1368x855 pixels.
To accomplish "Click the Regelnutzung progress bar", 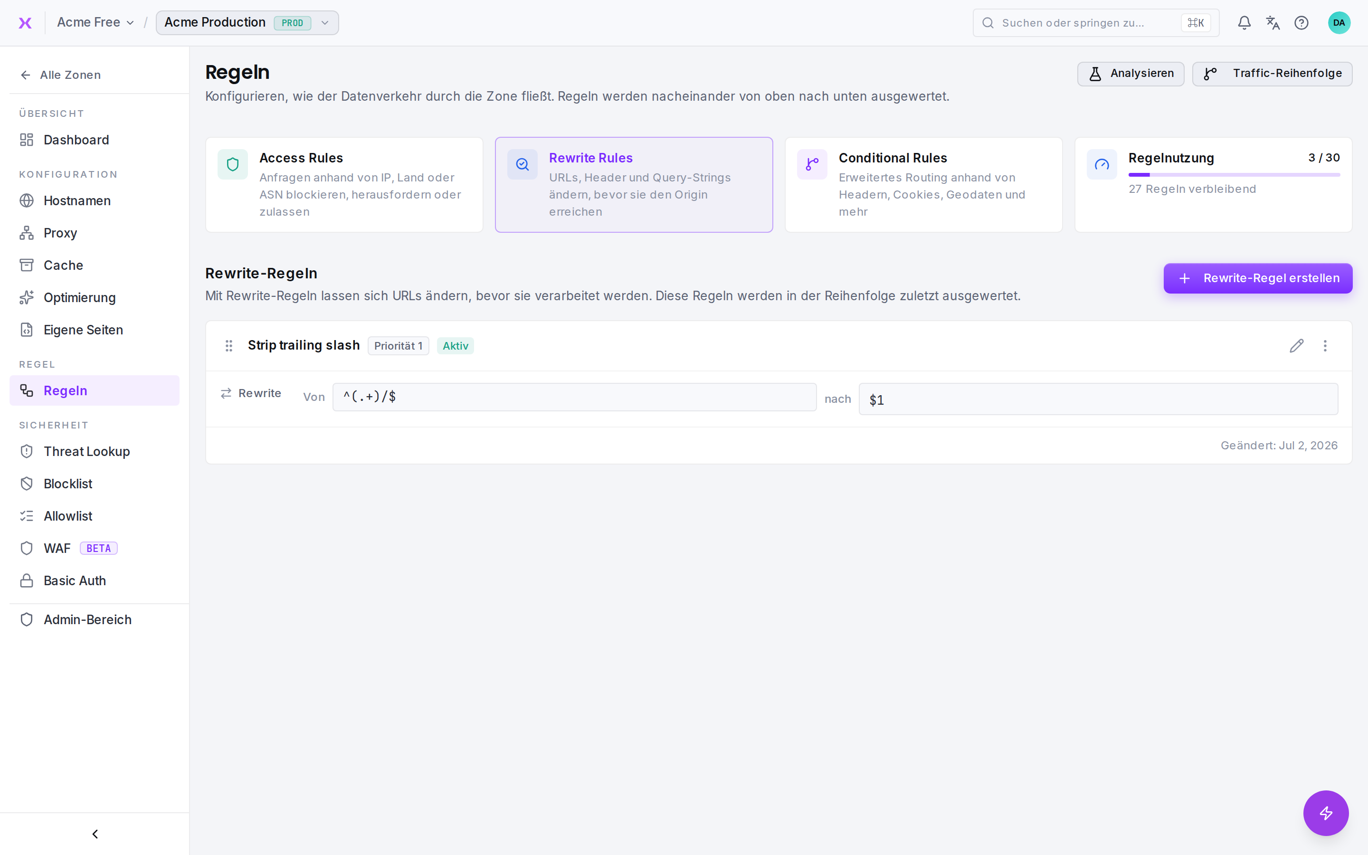I will pos(1234,175).
